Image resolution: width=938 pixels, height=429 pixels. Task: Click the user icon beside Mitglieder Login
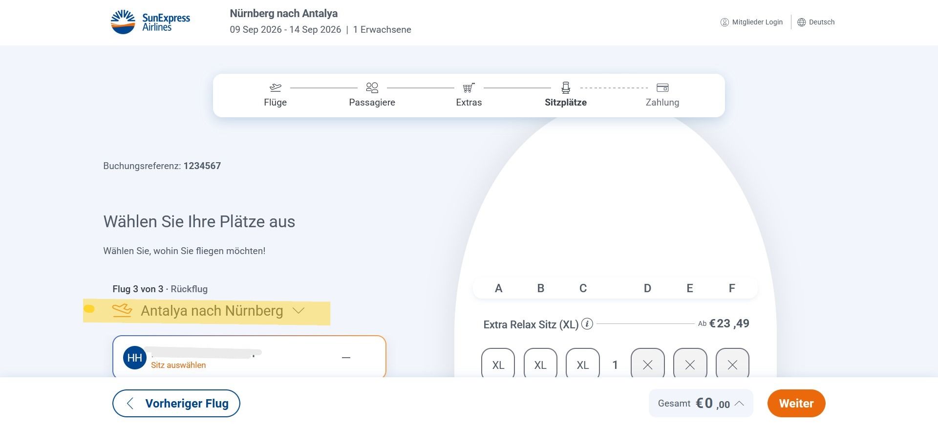[725, 22]
